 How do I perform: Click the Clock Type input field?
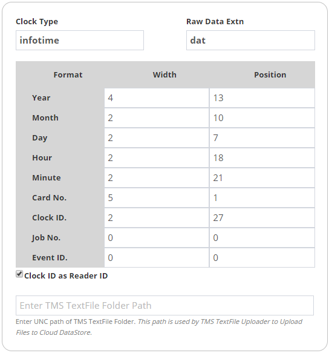tap(80, 41)
